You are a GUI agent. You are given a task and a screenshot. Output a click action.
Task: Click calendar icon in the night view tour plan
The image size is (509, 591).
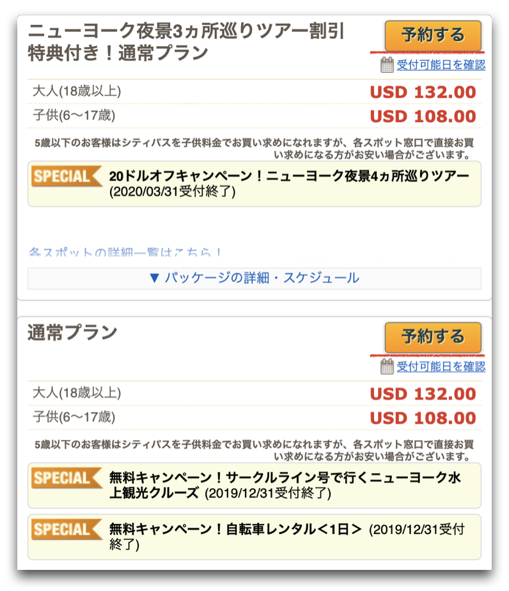(x=387, y=65)
